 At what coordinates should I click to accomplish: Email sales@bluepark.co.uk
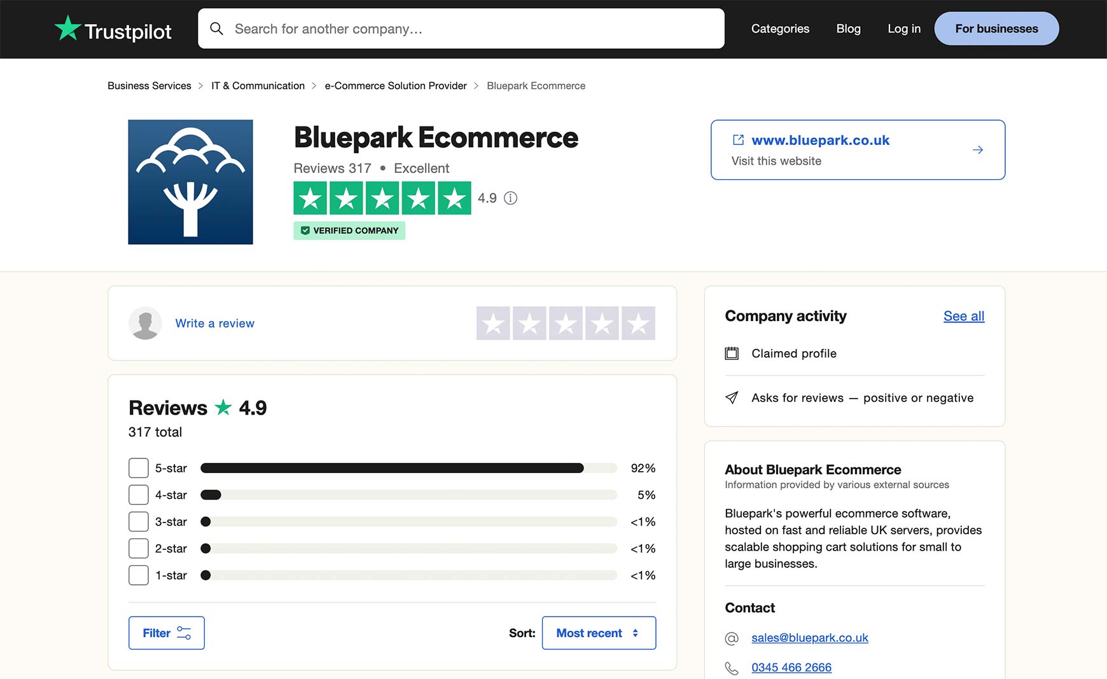(810, 638)
